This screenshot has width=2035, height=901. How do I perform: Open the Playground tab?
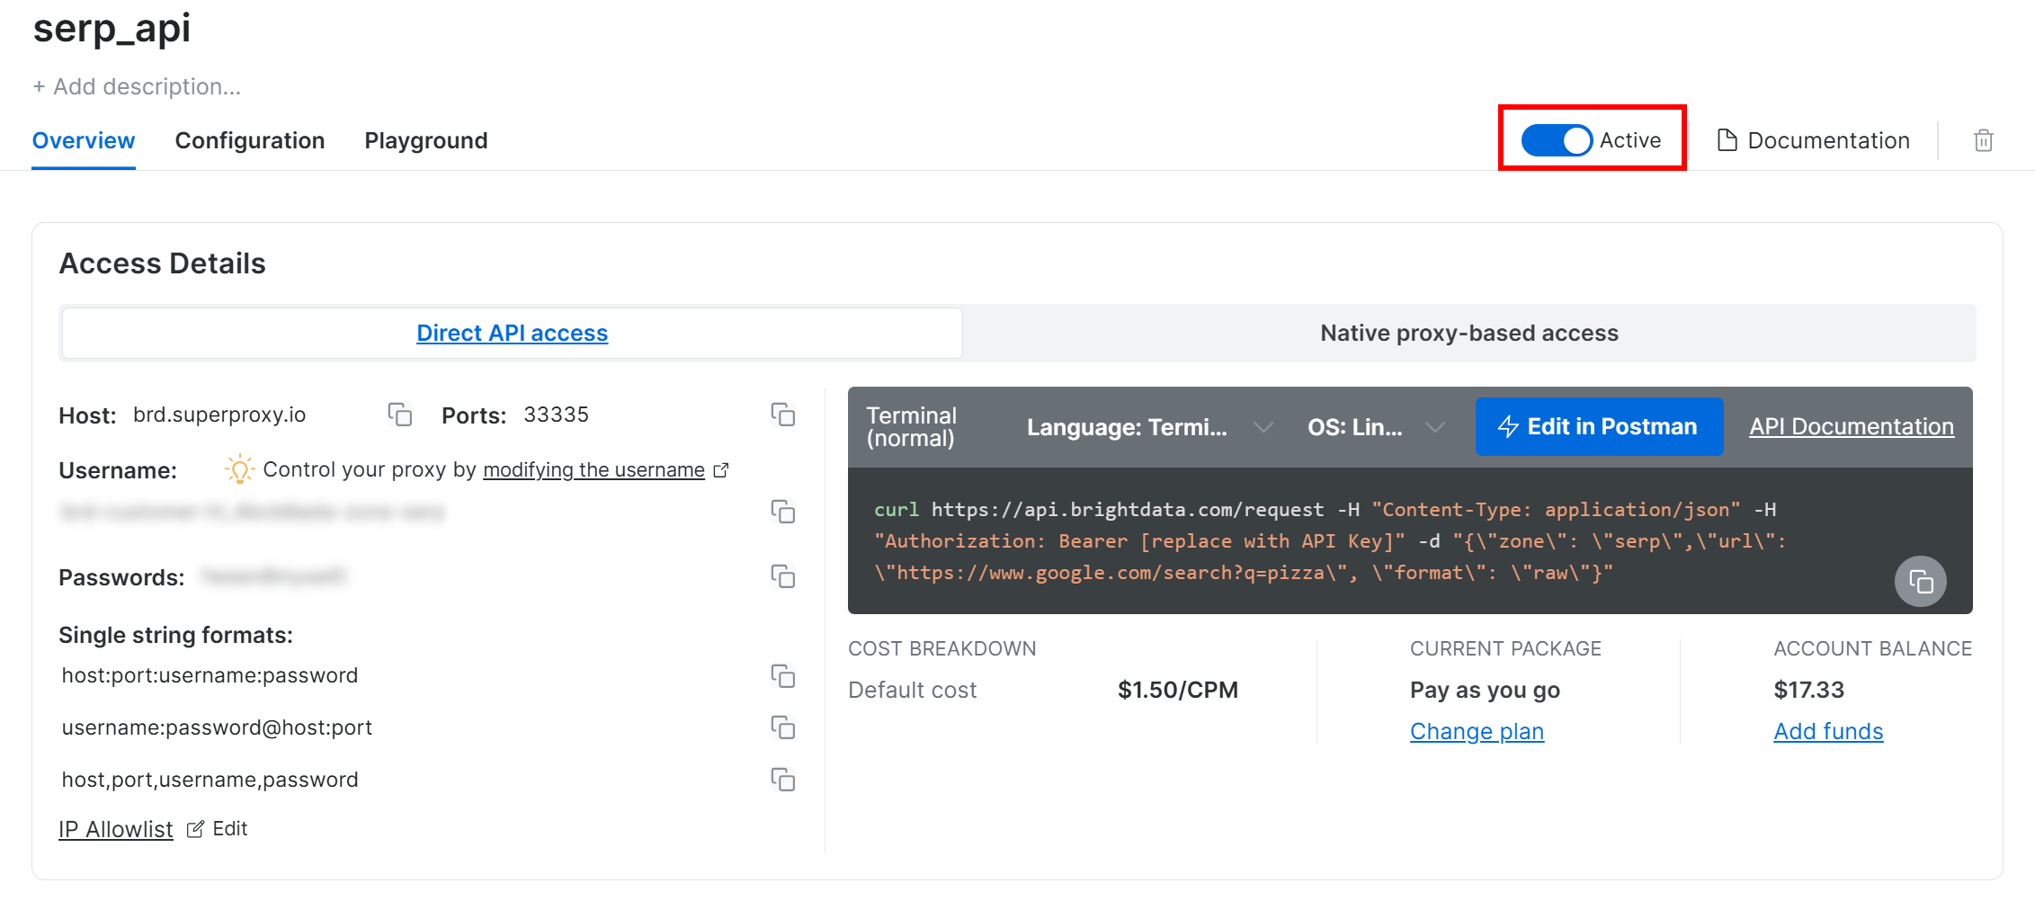tap(425, 140)
